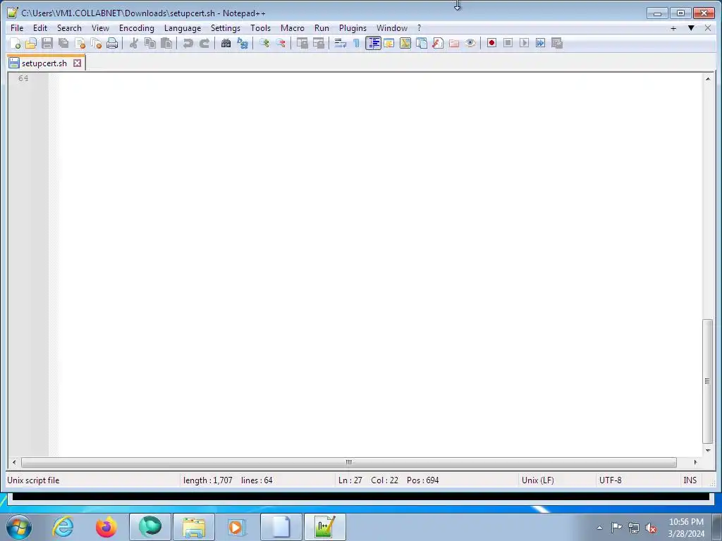This screenshot has height=541, width=722.
Task: Open the ? help menu
Action: click(419, 28)
